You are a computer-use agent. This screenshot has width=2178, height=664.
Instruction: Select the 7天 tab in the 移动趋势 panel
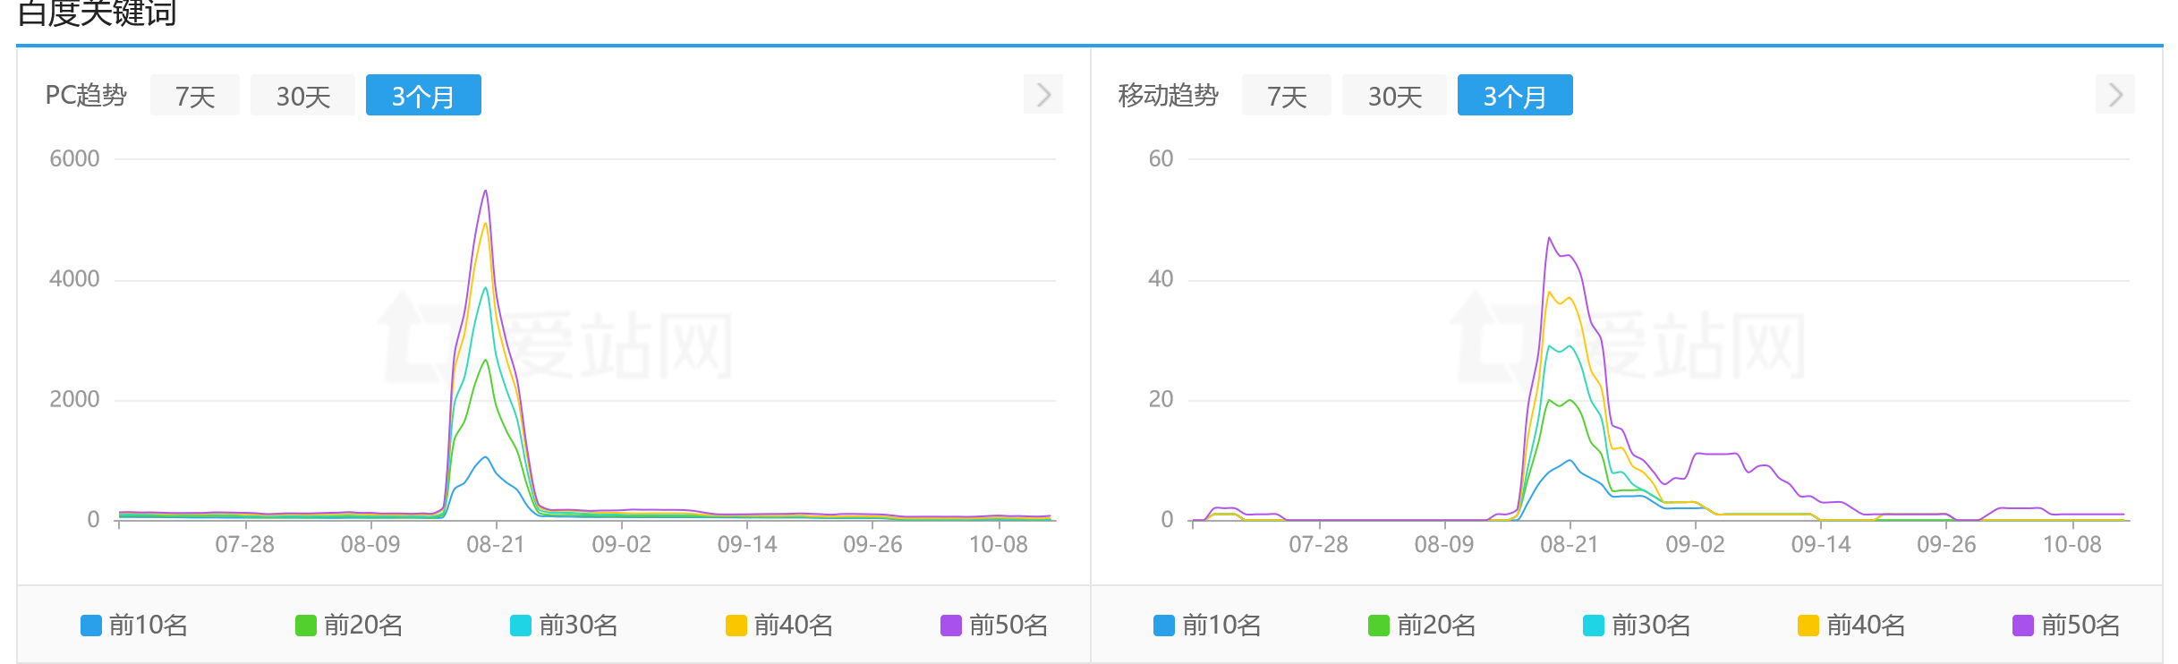point(1287,96)
